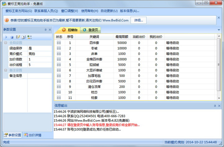Edit the 词组保存 value 是
224x147 pixels.
click(x=40, y=48)
